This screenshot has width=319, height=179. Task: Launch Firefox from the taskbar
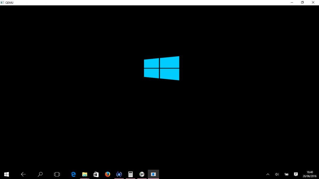tap(107, 174)
